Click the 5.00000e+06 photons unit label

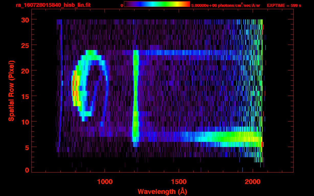click(x=226, y=5)
